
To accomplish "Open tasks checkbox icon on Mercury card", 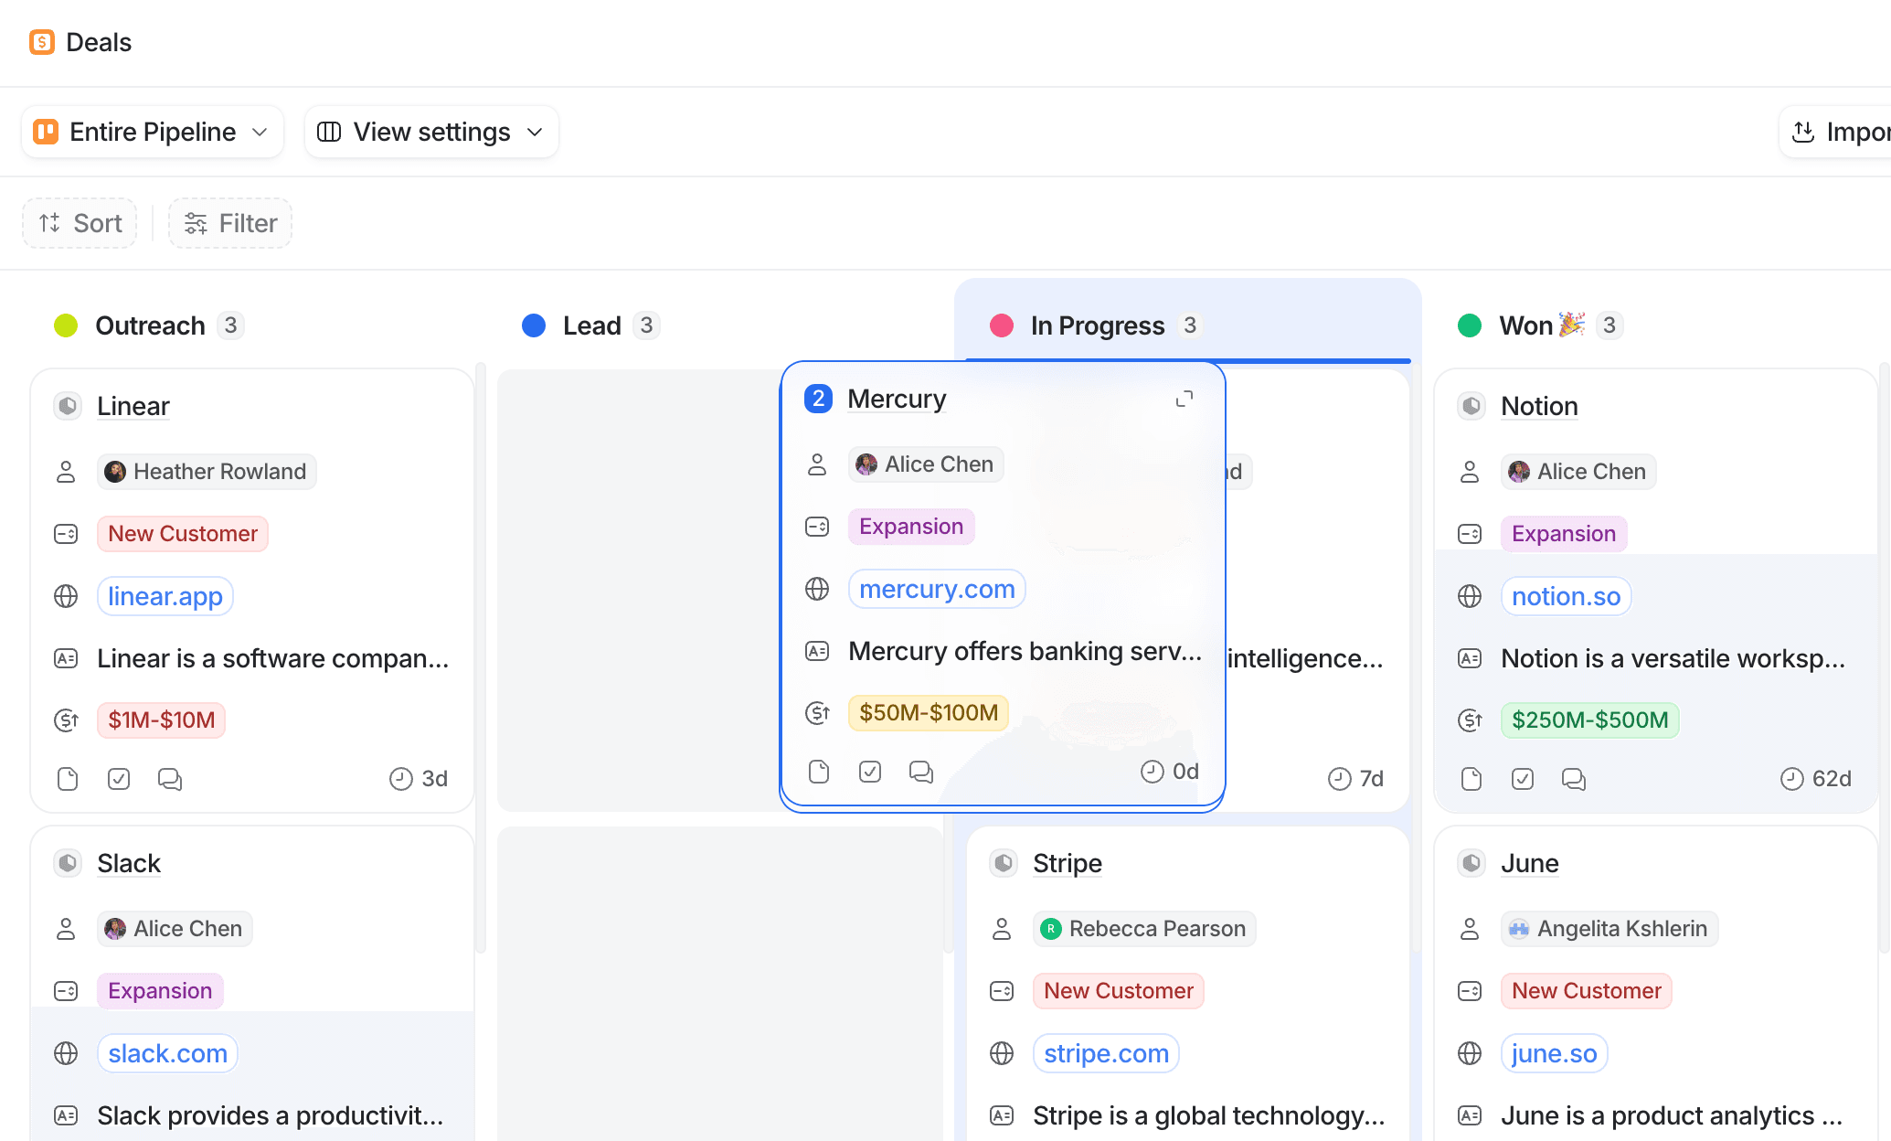I will tap(870, 772).
